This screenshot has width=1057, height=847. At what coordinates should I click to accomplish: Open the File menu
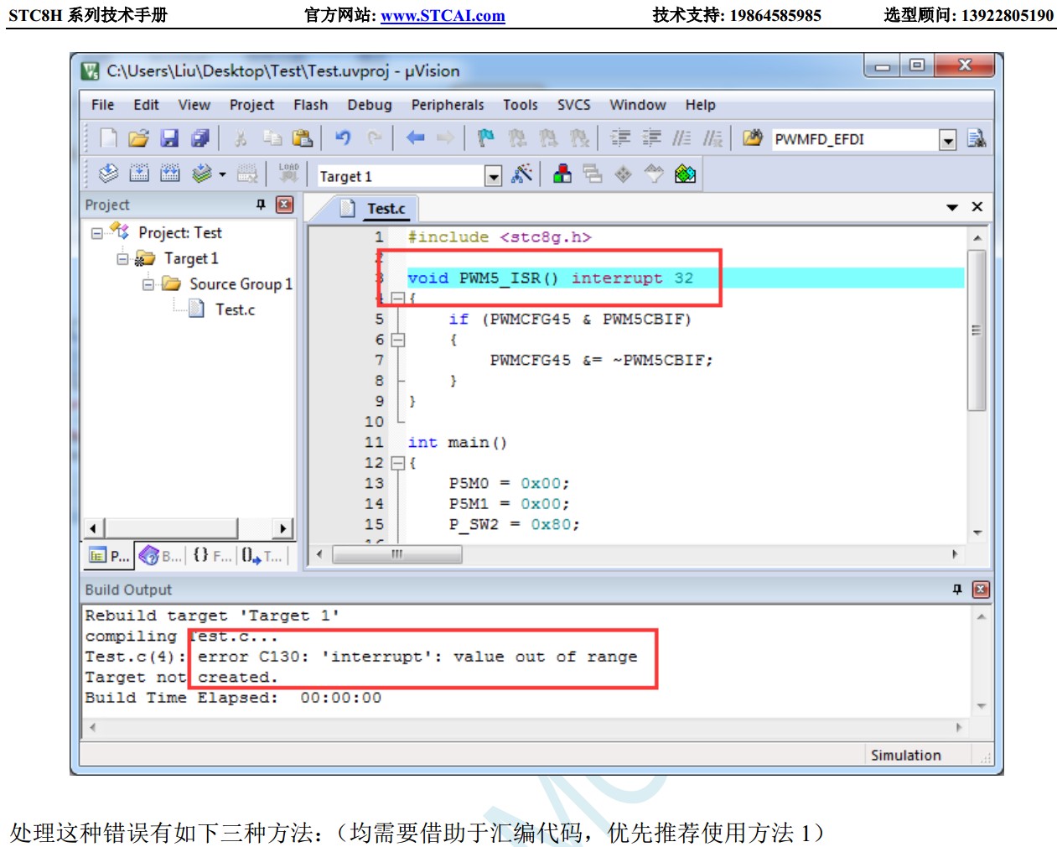coord(102,105)
